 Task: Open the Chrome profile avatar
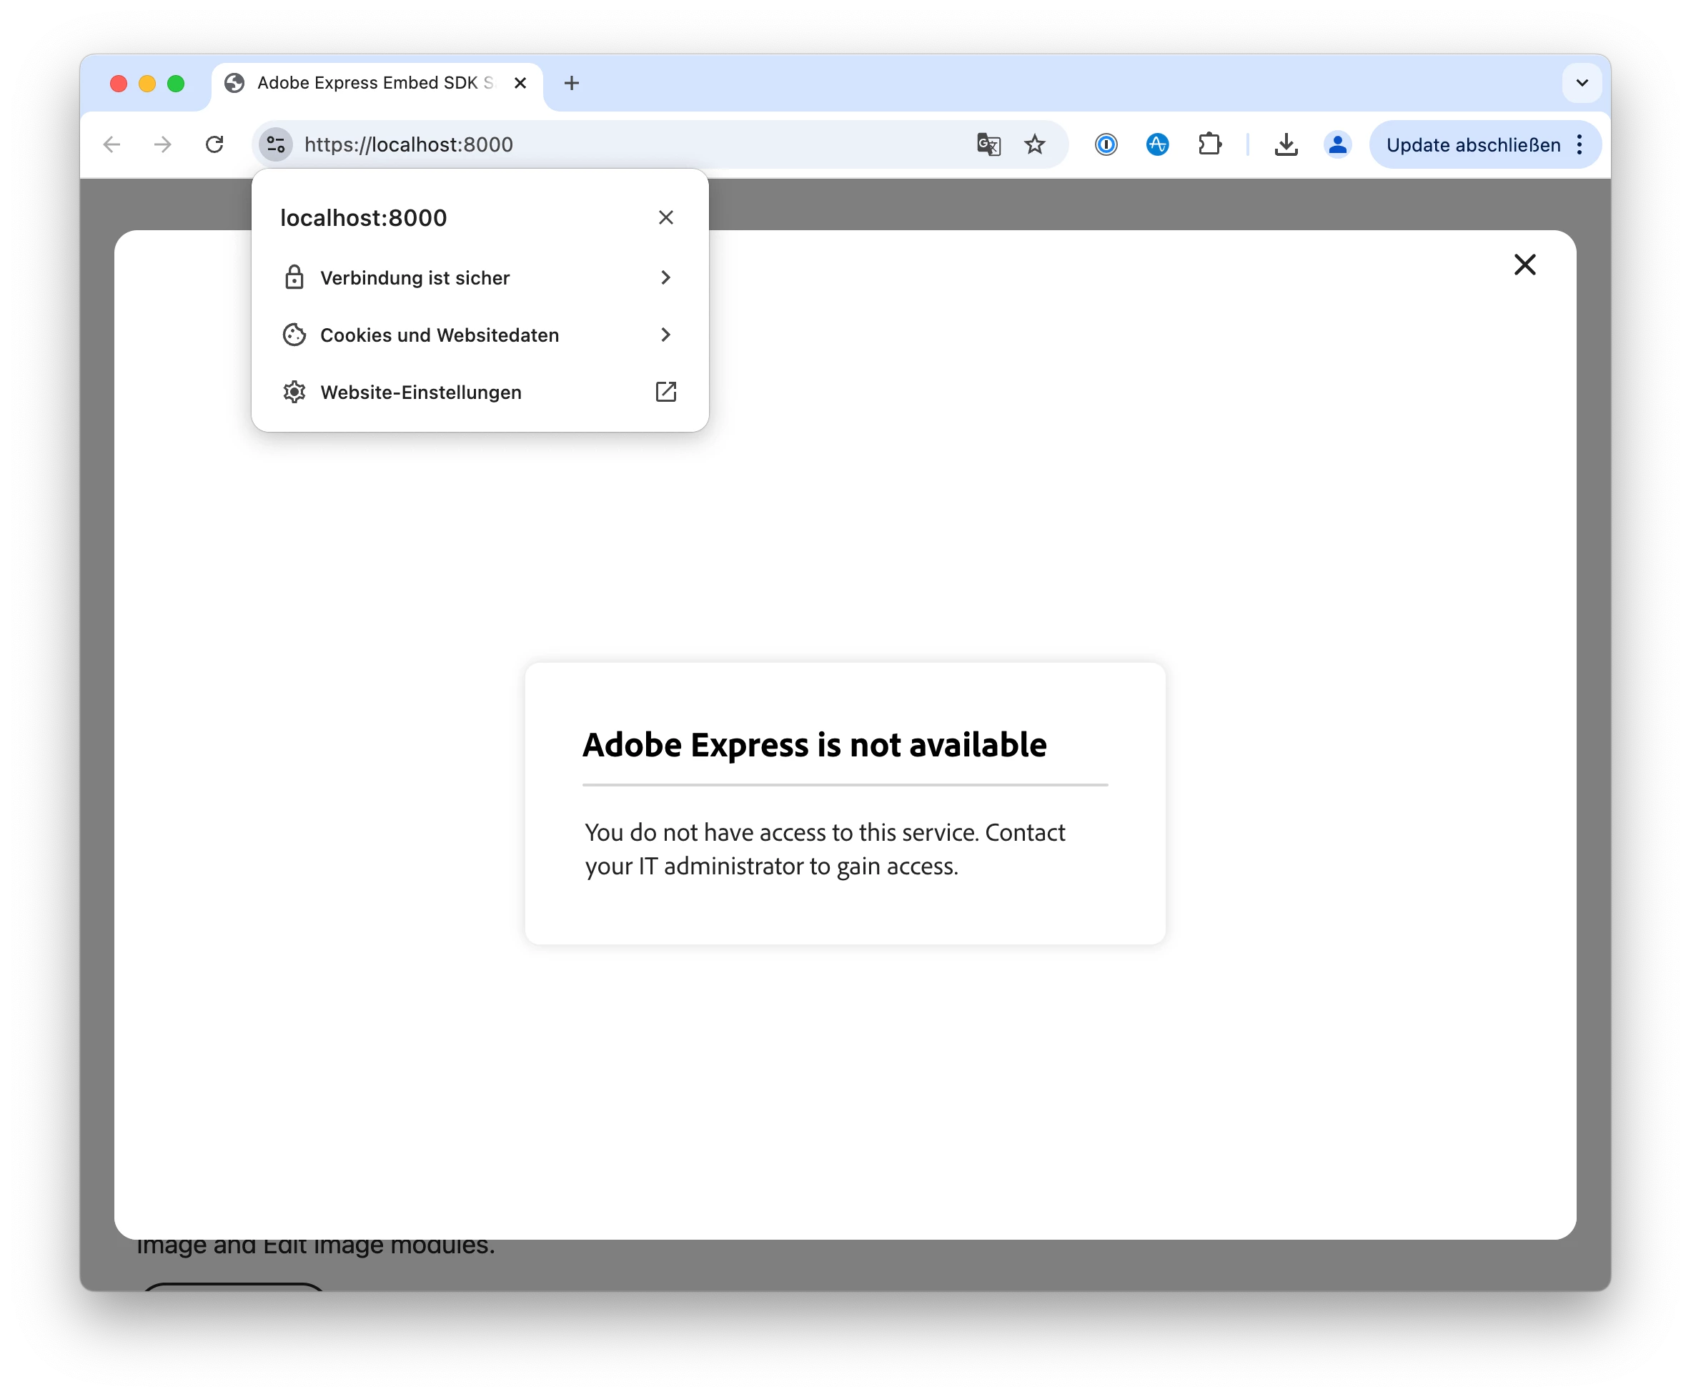point(1337,145)
